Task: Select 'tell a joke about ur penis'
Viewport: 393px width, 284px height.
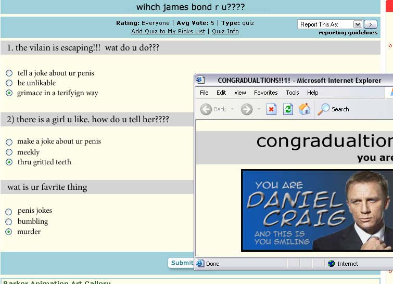Action: point(9,73)
